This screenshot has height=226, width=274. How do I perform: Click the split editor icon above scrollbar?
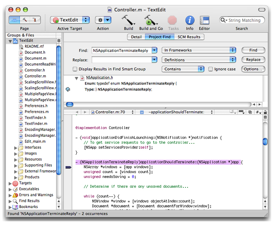point(265,117)
